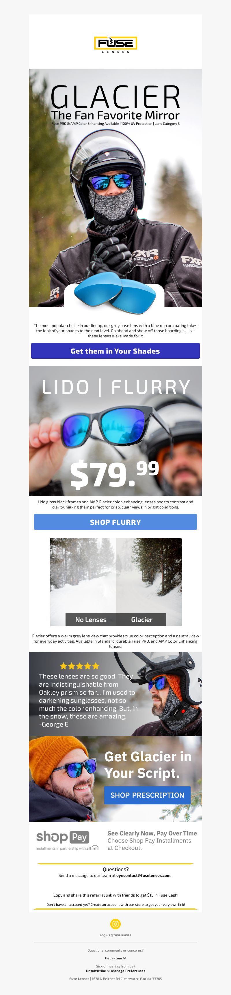
Task: Click the Manage Preferences link
Action: pyautogui.click(x=128, y=971)
